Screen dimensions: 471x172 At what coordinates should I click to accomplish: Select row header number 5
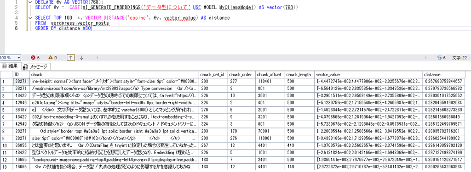pos(6,110)
